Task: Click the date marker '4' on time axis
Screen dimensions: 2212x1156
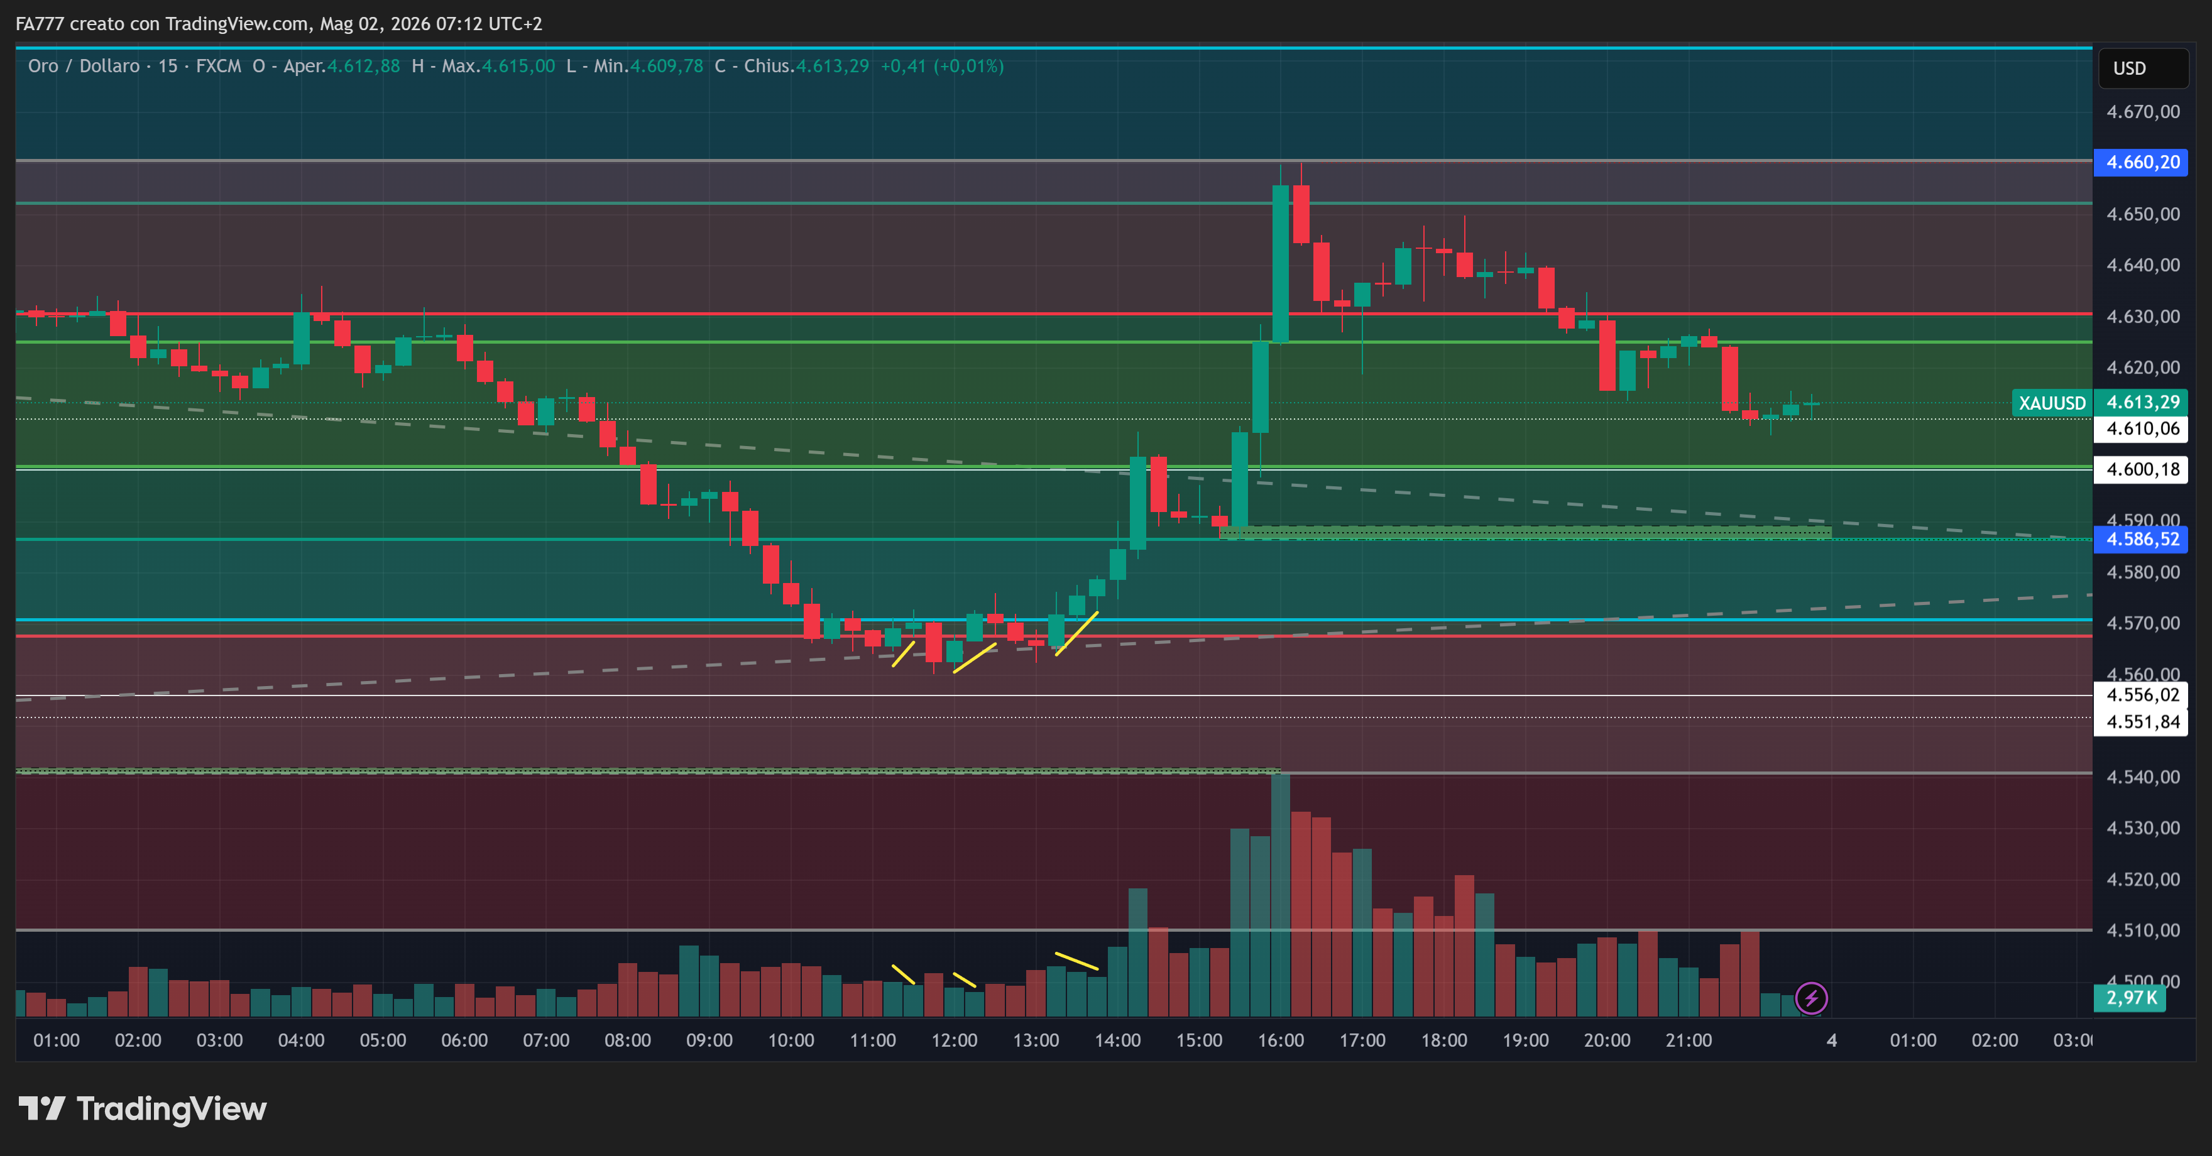Action: click(1832, 1040)
